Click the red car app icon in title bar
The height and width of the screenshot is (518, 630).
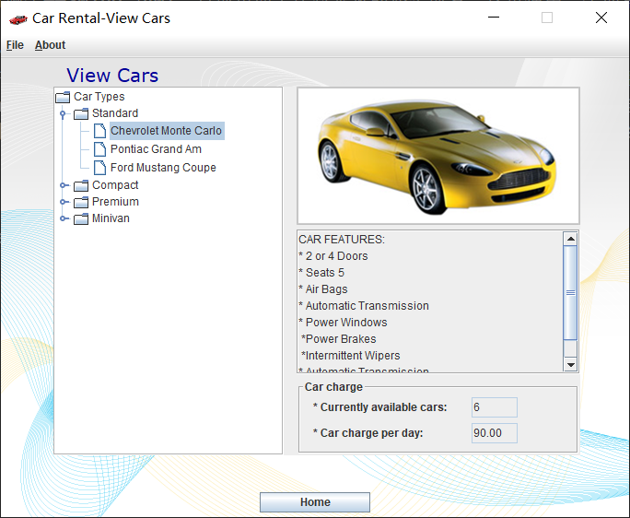coord(18,19)
